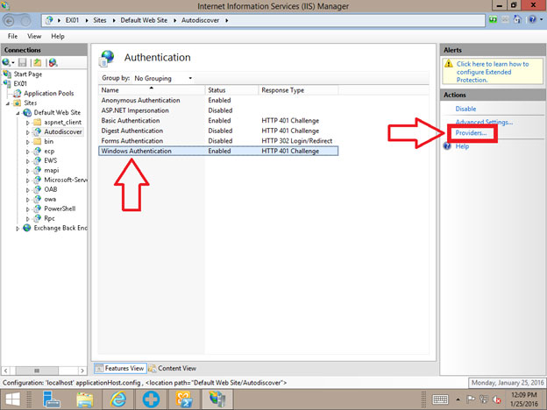547x410 pixels.
Task: Open File Explorer from the taskbar
Action: pos(85,399)
